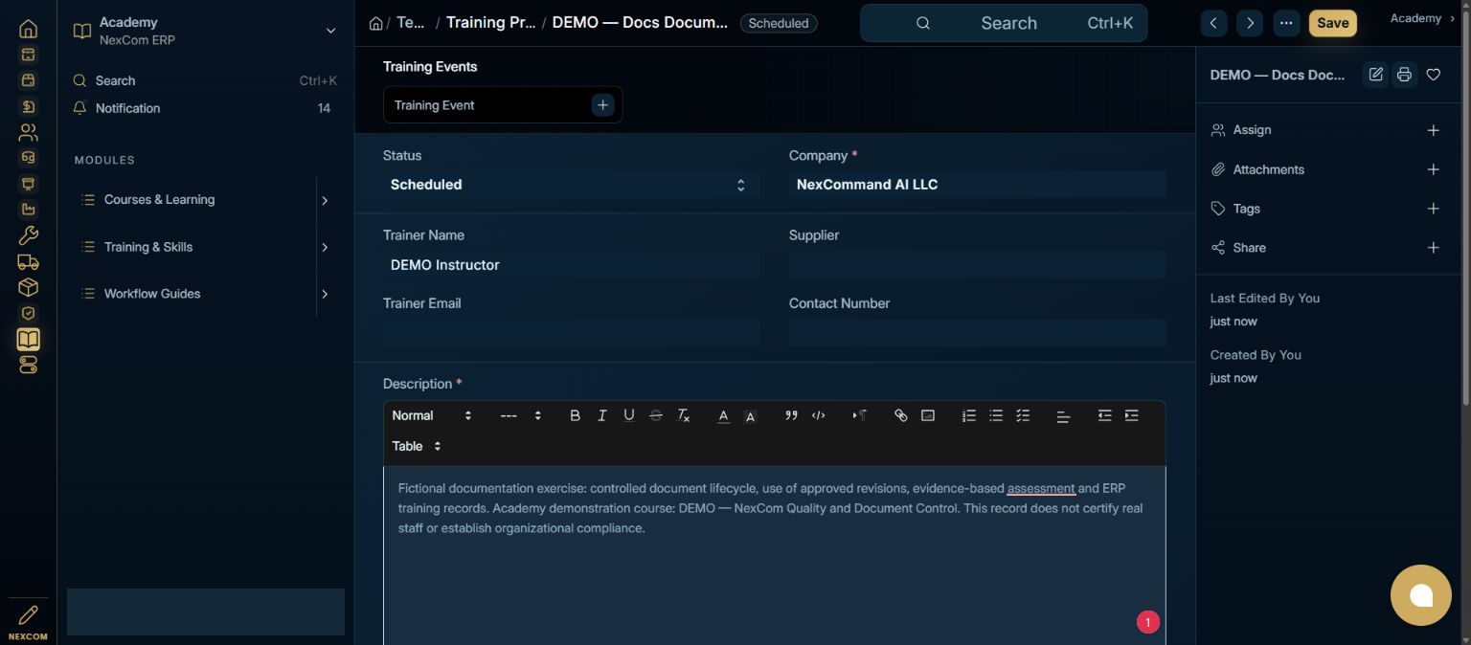The height and width of the screenshot is (645, 1471).
Task: Edit the document title pencil icon
Action: (1376, 75)
